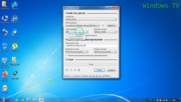This screenshot has width=181, height=102.
Task: Click the ISO filename in the status bar
Action: point(91,76)
